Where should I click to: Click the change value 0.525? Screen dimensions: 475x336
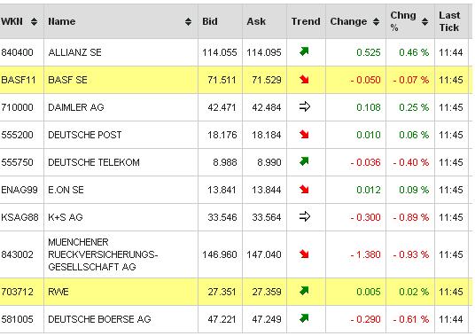(369, 52)
